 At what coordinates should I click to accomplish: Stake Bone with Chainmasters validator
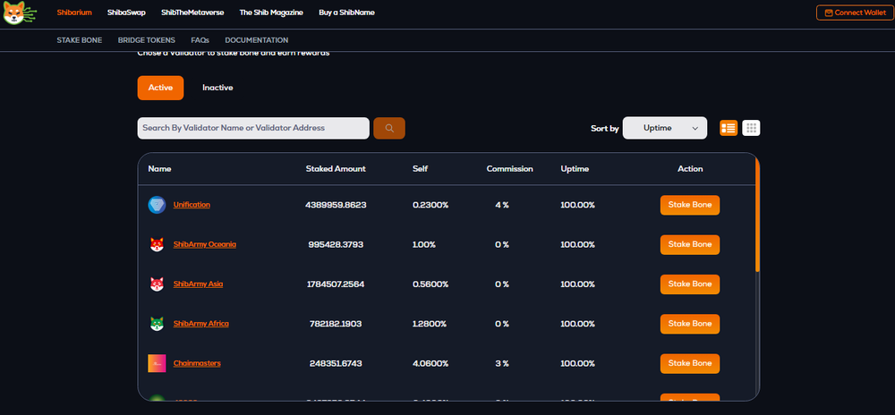tap(690, 364)
